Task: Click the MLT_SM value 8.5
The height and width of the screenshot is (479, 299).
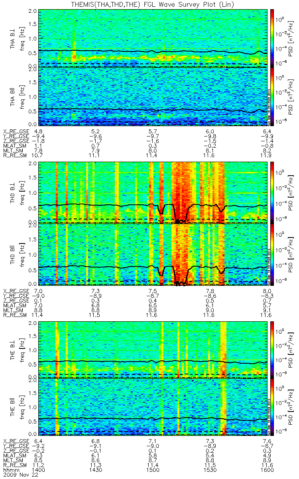Action: (38, 461)
